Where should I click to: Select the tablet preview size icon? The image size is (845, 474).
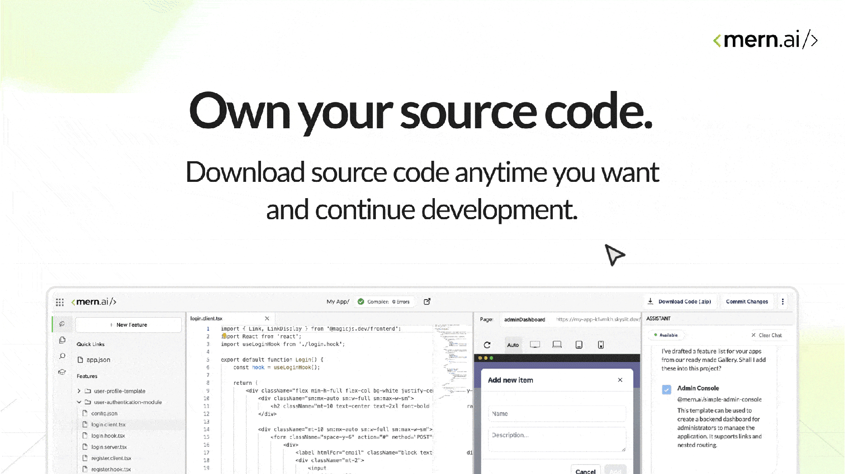tap(579, 345)
